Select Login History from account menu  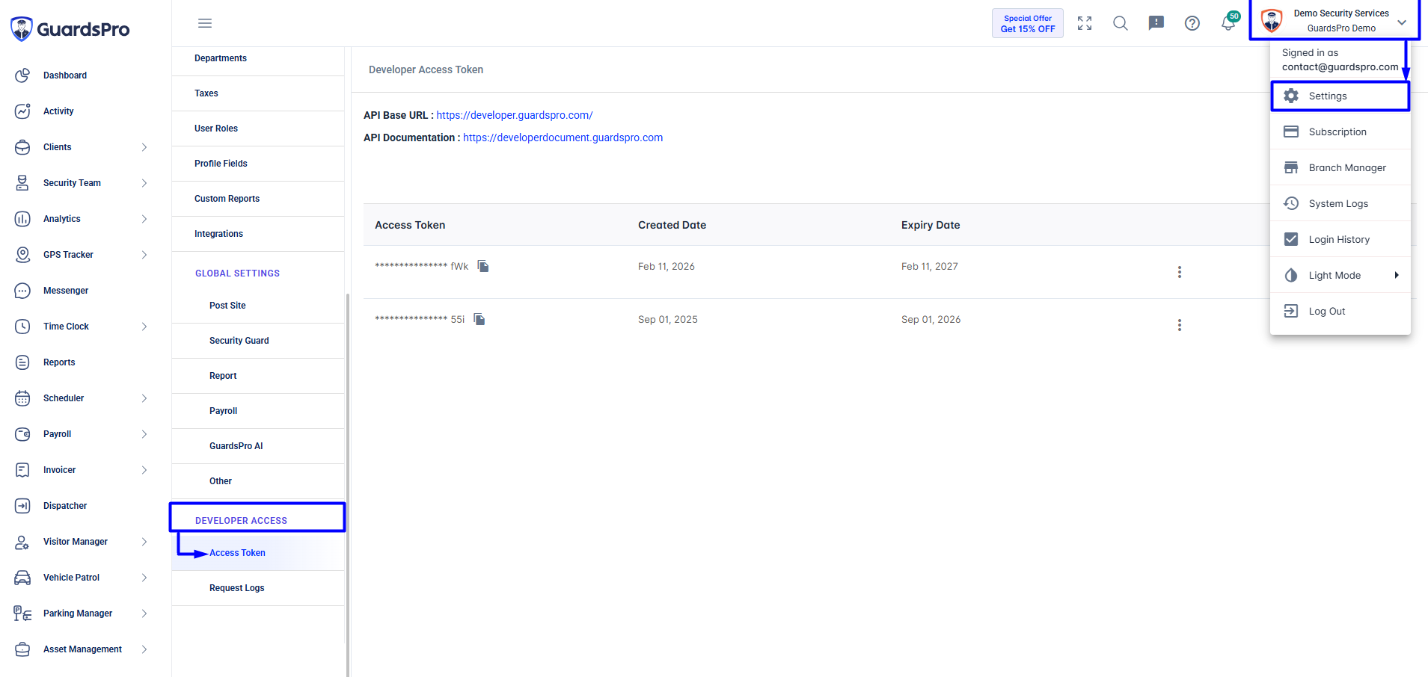point(1340,239)
